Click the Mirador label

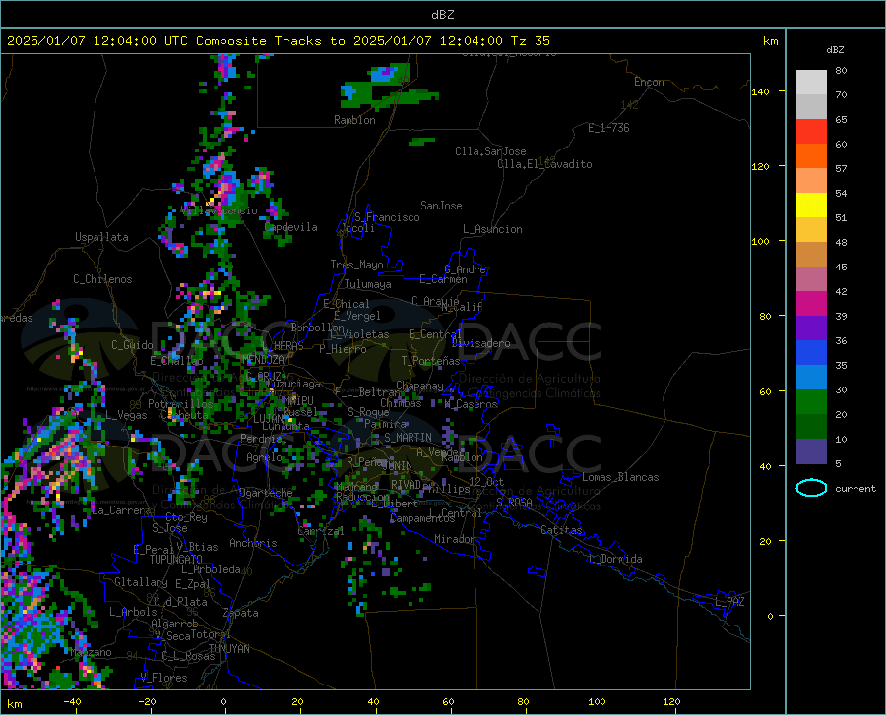[454, 539]
